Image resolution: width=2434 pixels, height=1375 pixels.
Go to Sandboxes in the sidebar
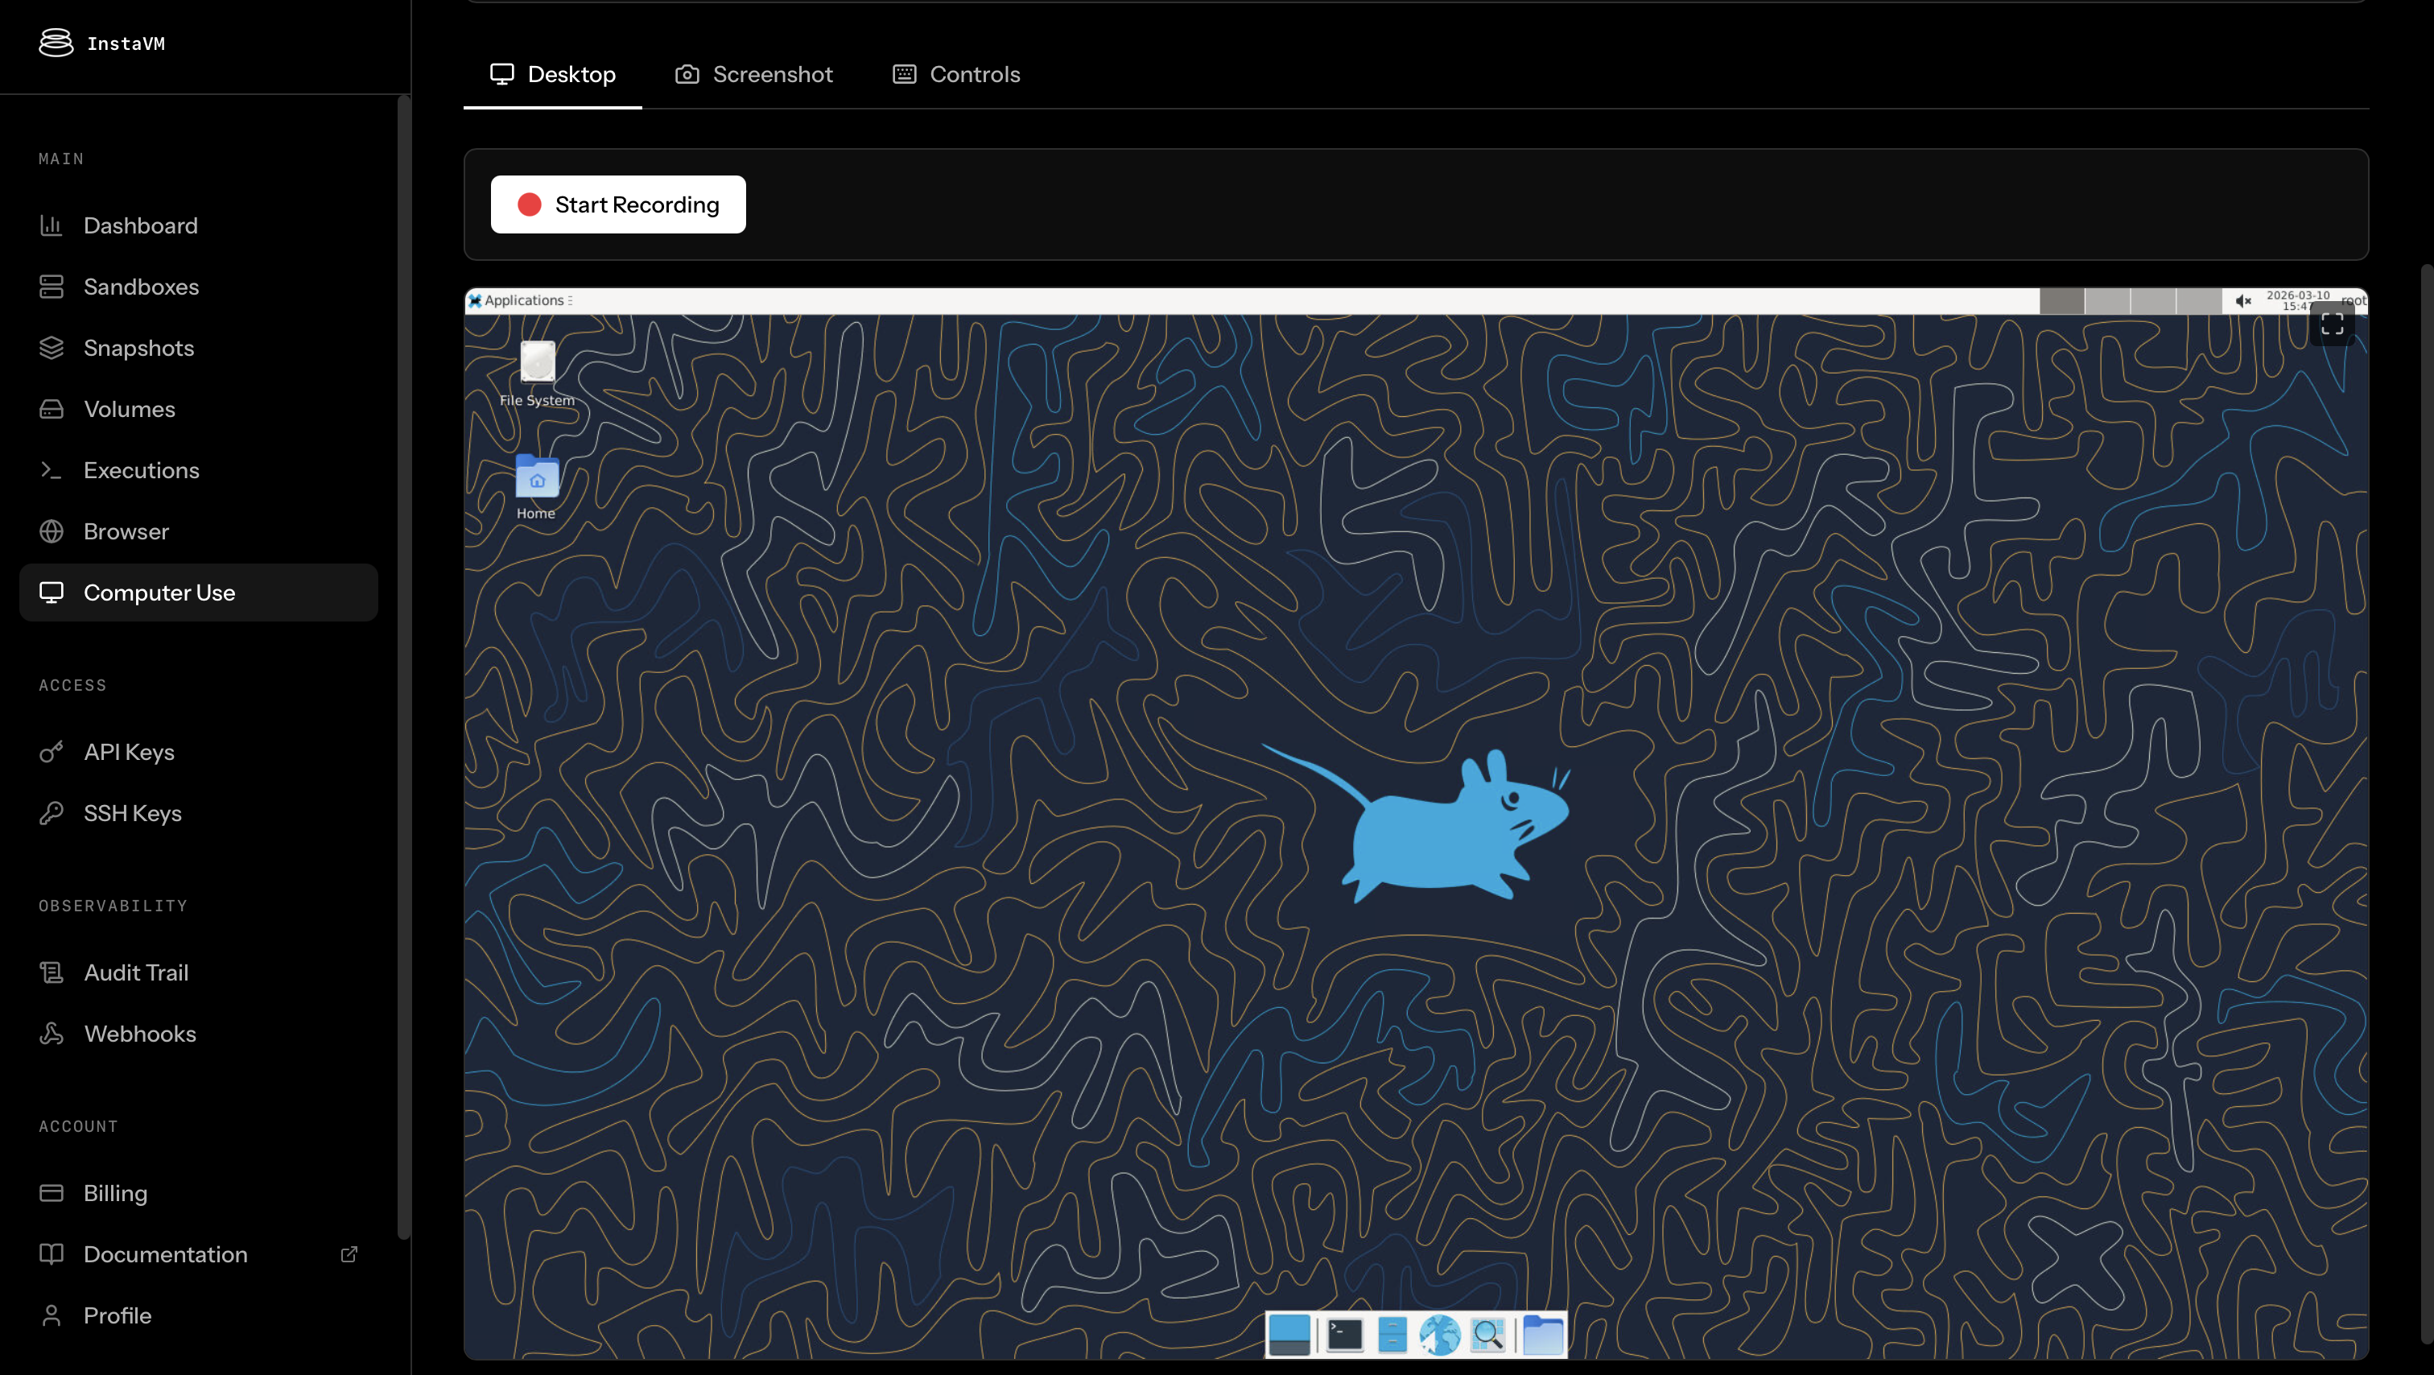point(141,287)
